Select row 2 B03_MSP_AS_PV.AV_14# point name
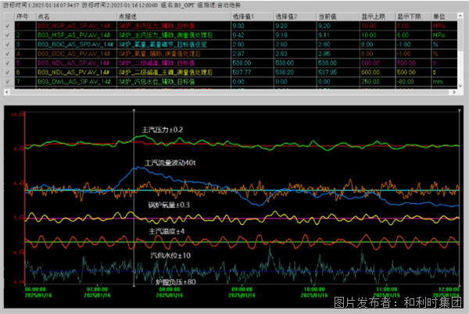 tap(75, 35)
